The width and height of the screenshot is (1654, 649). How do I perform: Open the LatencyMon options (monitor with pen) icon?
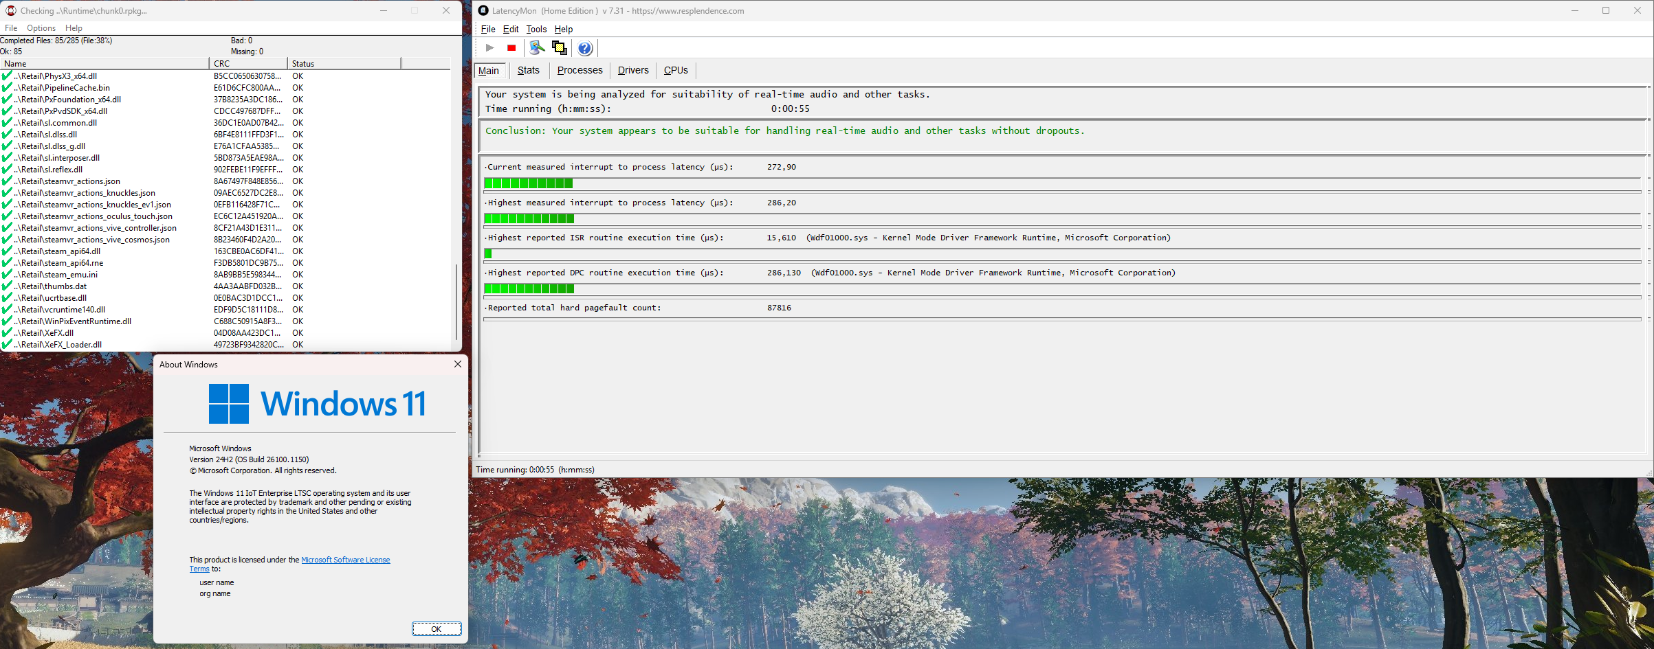(x=537, y=48)
